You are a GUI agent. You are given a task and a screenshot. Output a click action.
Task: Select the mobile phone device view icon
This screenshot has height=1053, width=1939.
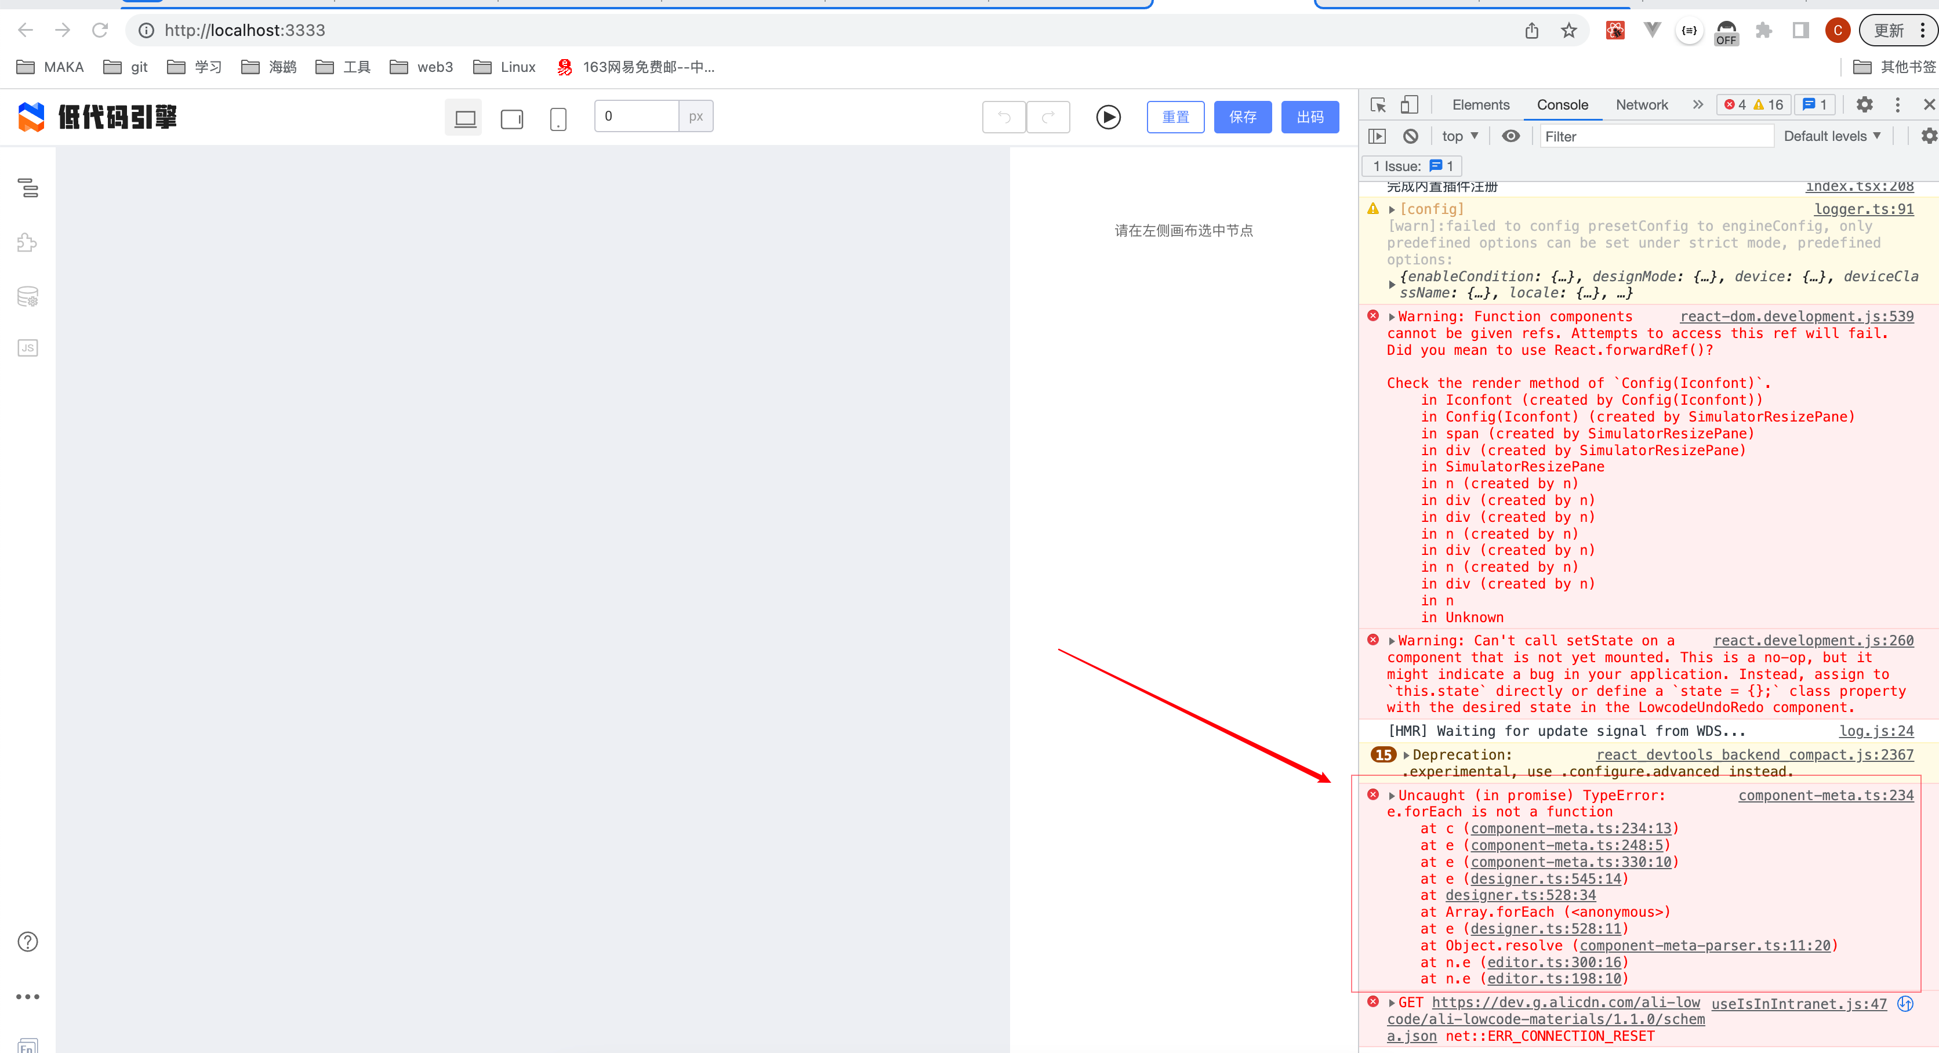558,117
